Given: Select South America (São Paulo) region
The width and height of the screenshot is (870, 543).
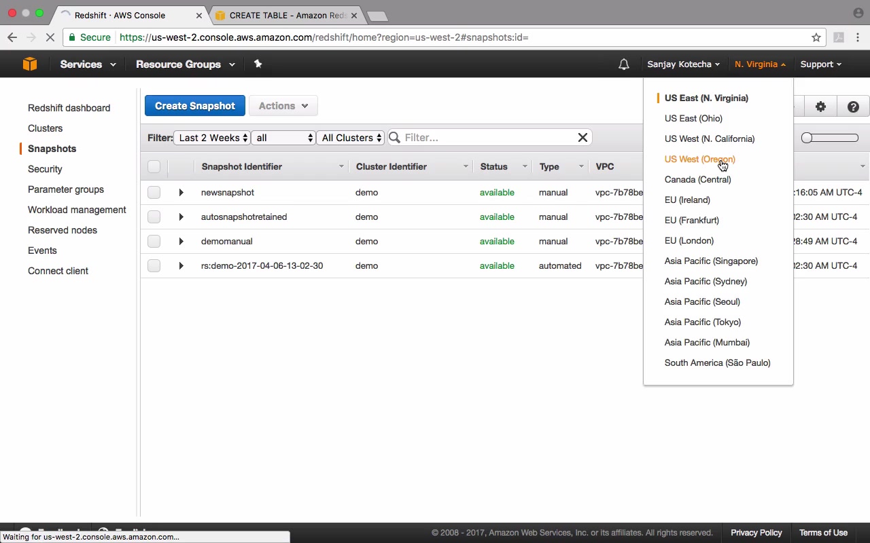Looking at the screenshot, I should [x=718, y=362].
